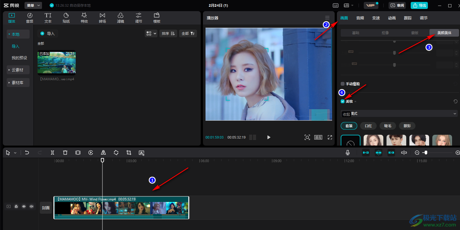This screenshot has height=230, width=460.
Task: Open the 滤镜 filters panel icon
Action: 121,18
